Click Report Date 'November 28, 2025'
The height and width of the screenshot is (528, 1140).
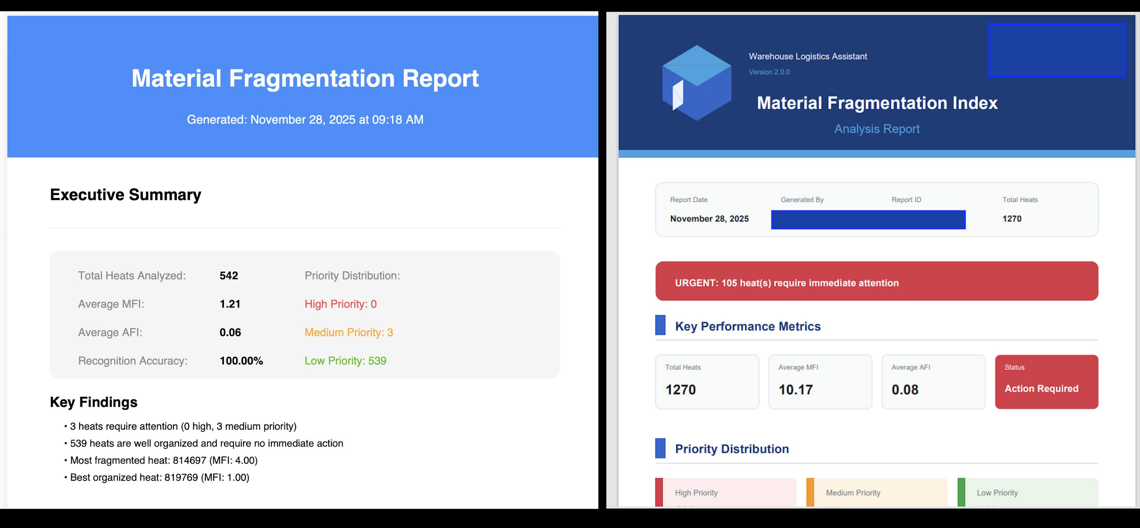coord(709,219)
